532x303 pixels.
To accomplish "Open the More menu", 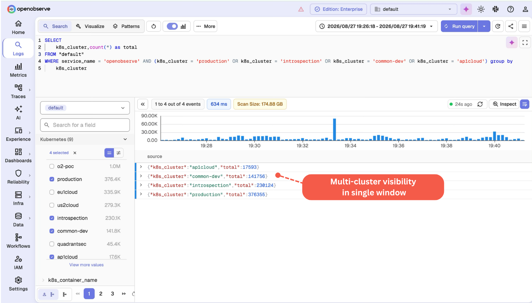I will (x=205, y=26).
